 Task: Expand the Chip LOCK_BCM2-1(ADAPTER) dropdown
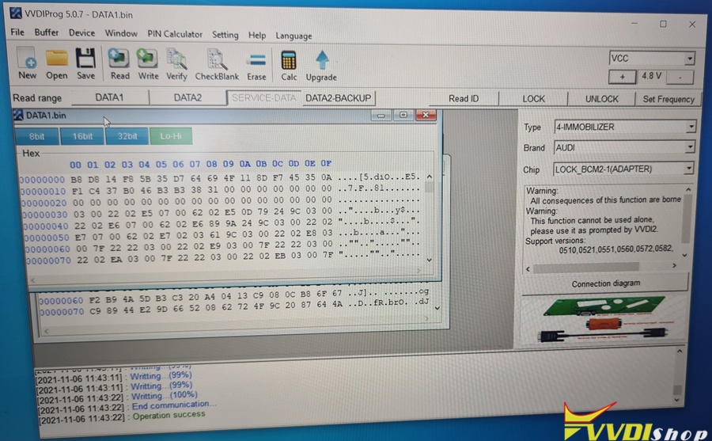pos(689,169)
